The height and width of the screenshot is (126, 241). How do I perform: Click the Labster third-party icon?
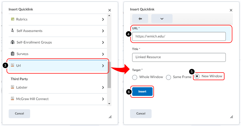pos(12,87)
